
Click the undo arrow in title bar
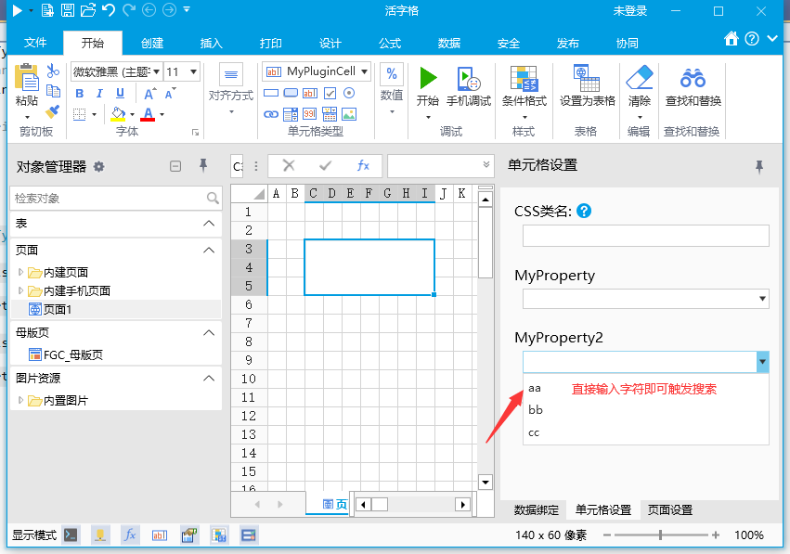coord(109,9)
